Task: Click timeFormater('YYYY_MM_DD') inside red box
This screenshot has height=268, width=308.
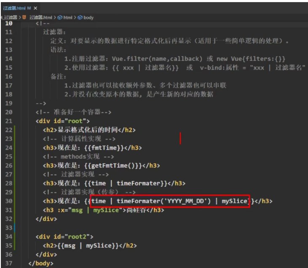Action: tap(163, 201)
